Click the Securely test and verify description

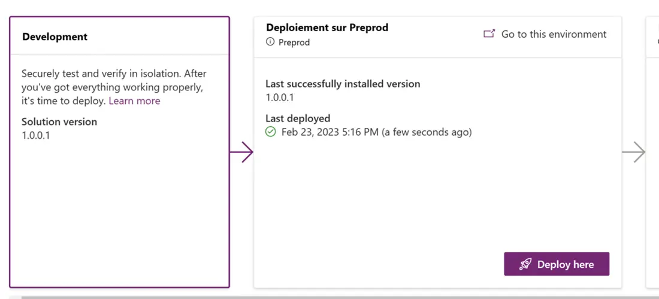(x=114, y=87)
